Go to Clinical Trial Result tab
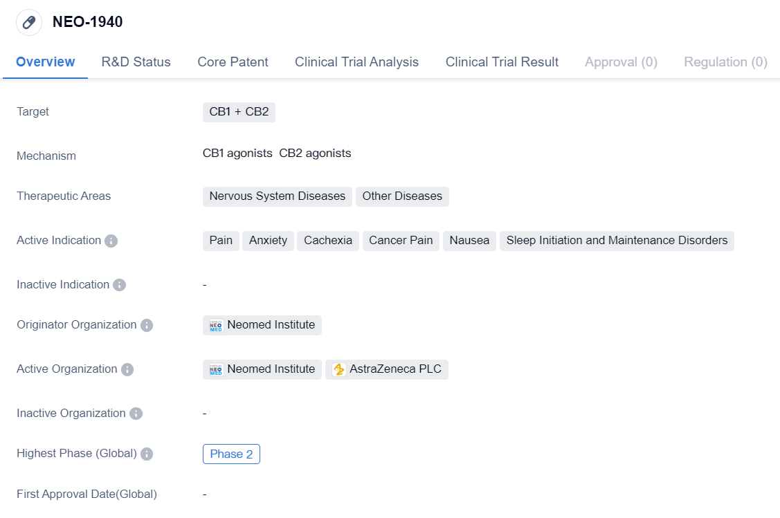The image size is (780, 518). pyautogui.click(x=502, y=62)
